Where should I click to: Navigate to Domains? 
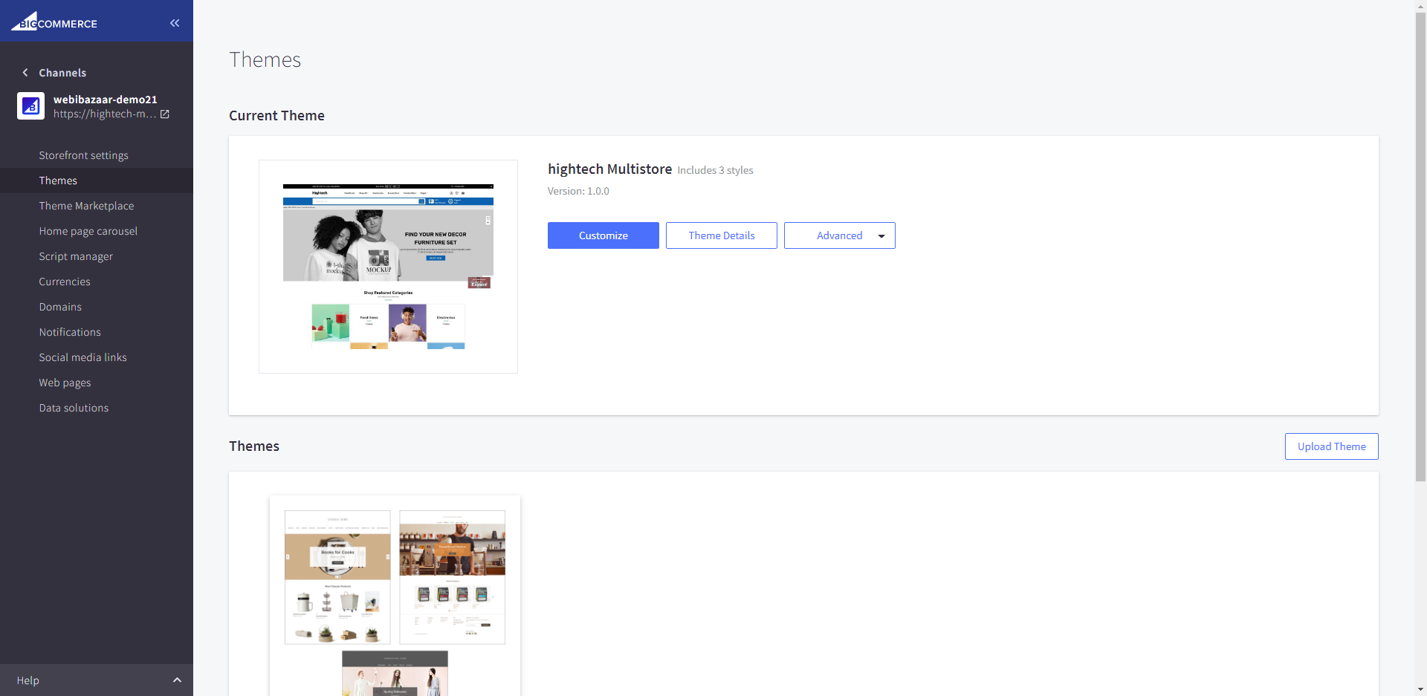pos(60,307)
